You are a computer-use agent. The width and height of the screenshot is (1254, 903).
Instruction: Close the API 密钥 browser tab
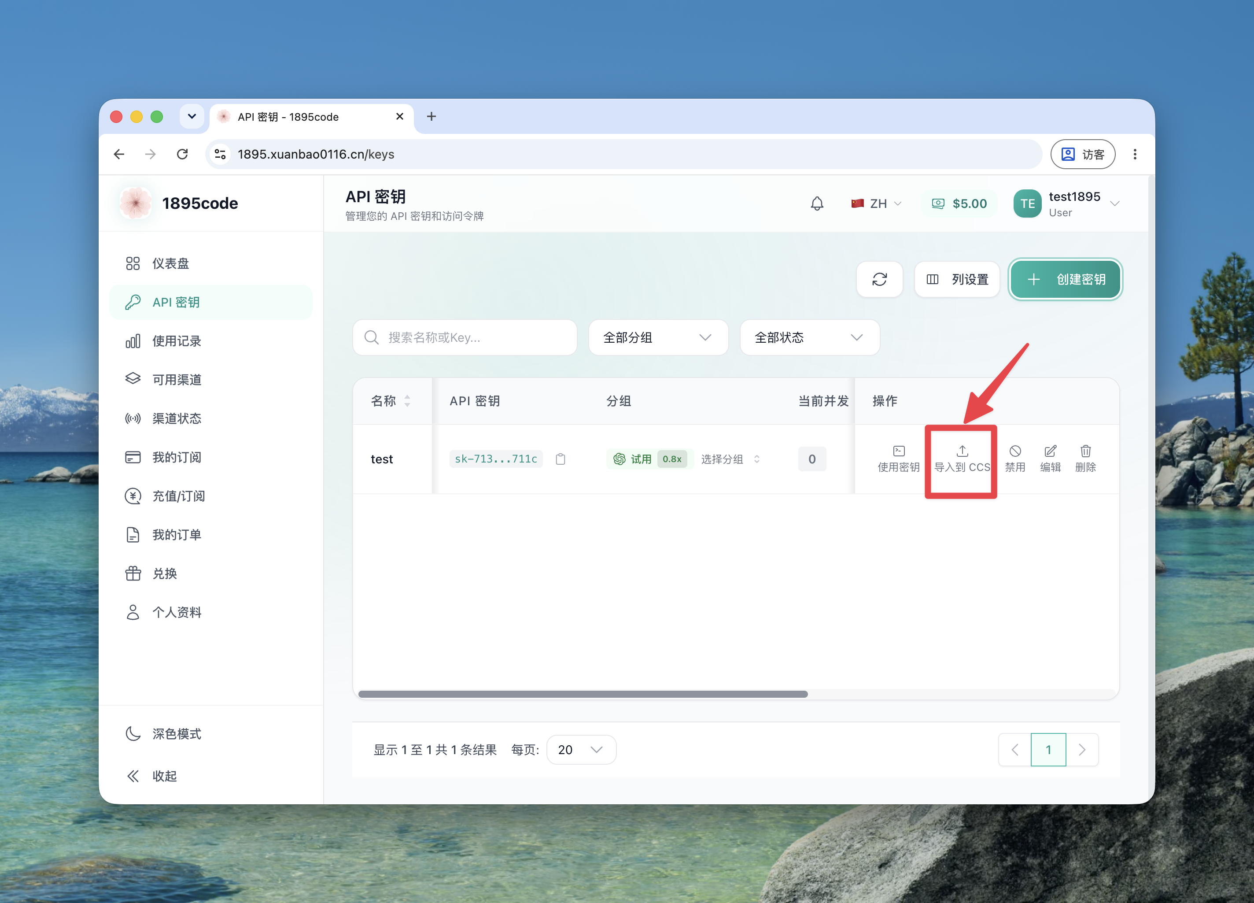pos(399,117)
